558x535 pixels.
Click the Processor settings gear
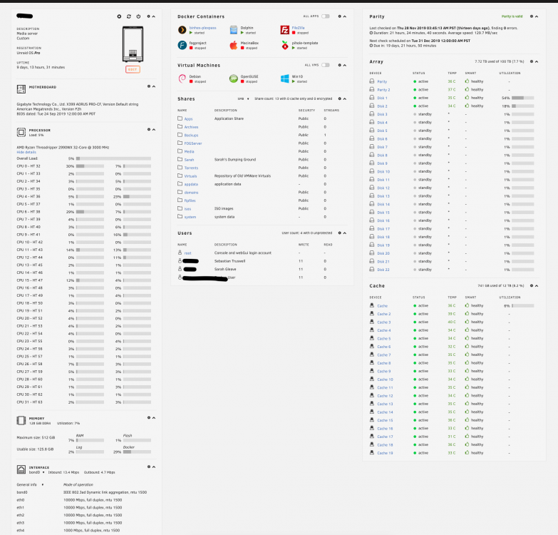(149, 129)
